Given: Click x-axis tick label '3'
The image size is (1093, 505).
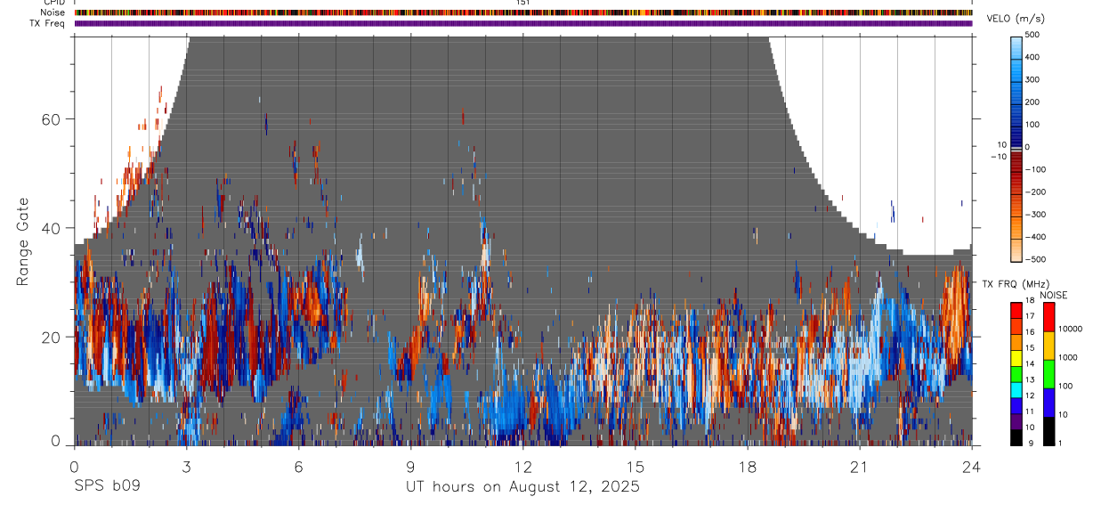Looking at the screenshot, I should tap(186, 466).
